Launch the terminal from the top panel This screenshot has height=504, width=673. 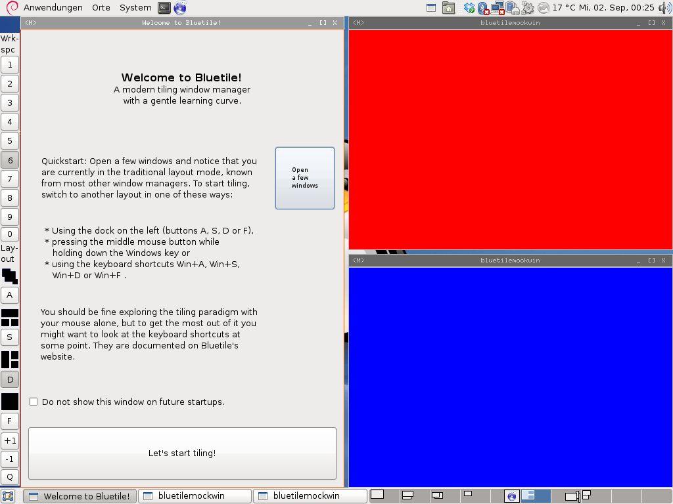click(x=164, y=8)
